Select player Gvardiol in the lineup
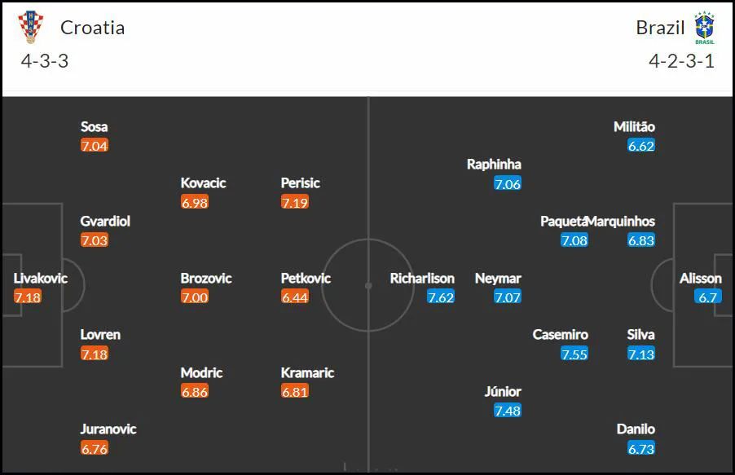The image size is (735, 475). coord(105,222)
